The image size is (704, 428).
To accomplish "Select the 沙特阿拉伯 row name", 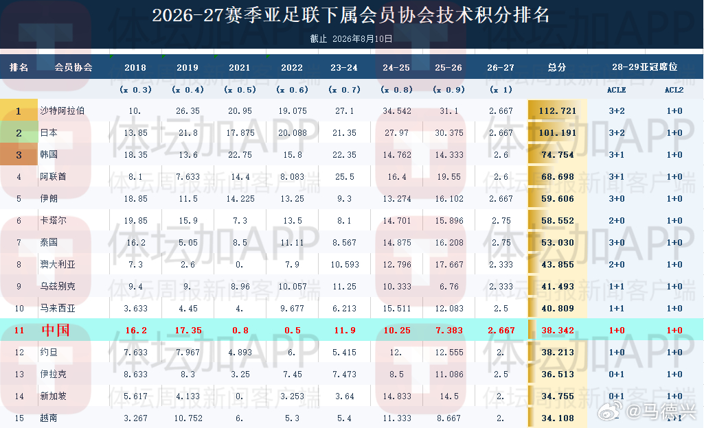I will (x=62, y=110).
